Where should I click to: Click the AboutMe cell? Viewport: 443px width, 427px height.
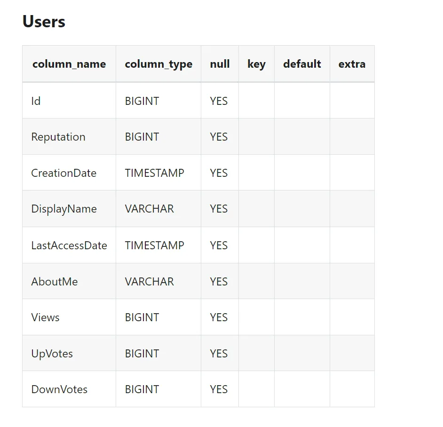tap(69, 281)
